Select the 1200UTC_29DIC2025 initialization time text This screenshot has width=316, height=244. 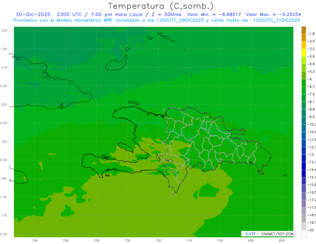pos(180,20)
